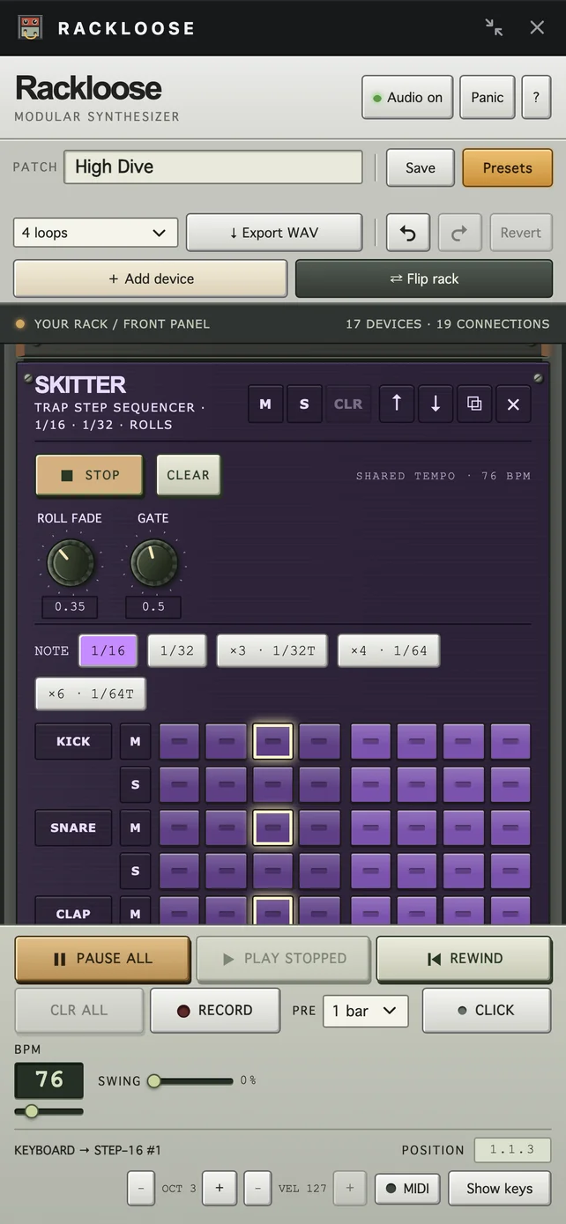Click the Swing slider handle
566x1224 pixels.
(x=154, y=1080)
